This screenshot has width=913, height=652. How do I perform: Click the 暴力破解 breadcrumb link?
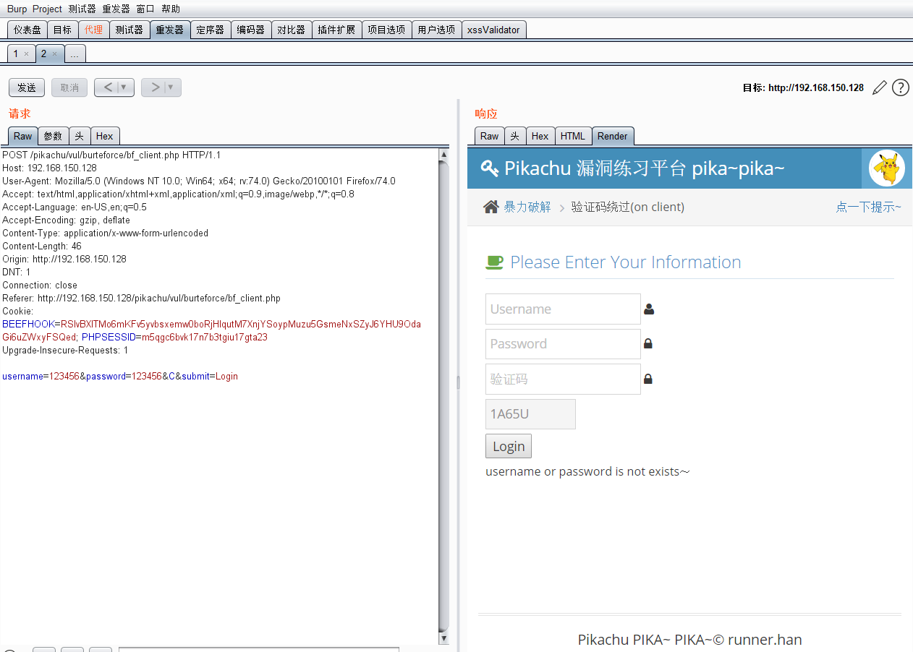pos(527,207)
